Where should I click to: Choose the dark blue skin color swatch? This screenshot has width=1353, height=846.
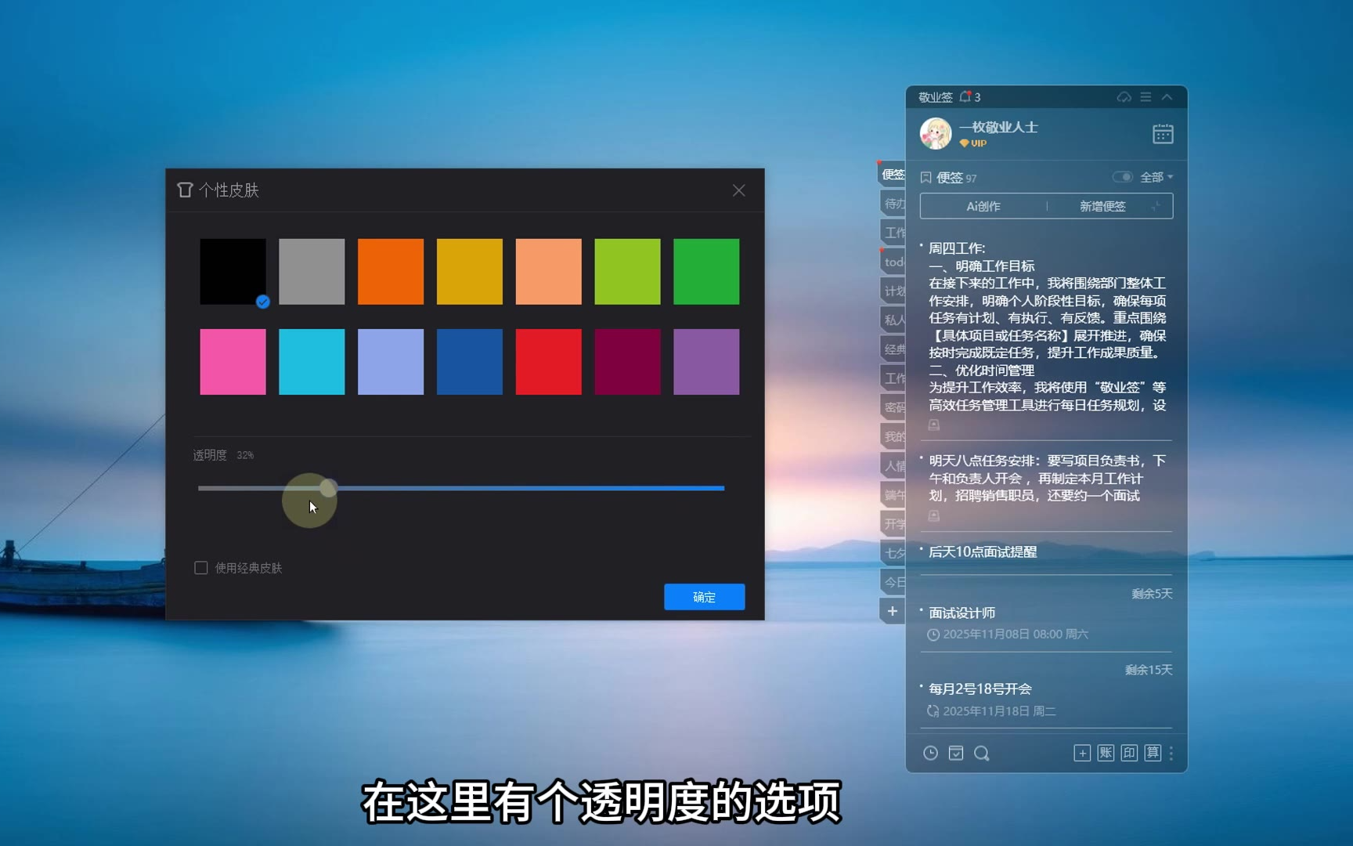click(470, 362)
